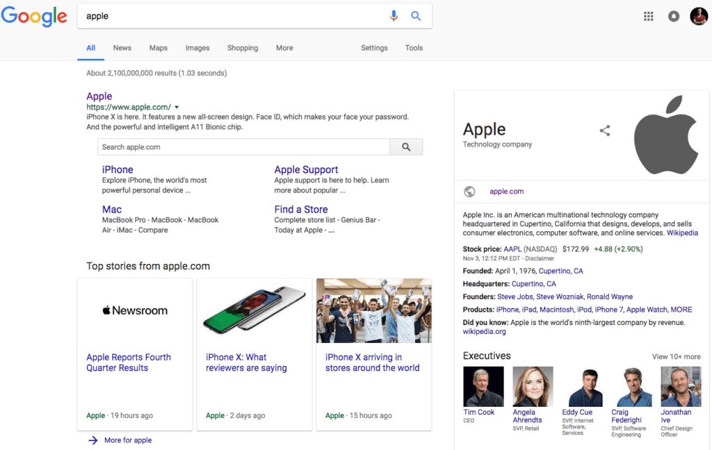Open the Tools menu
Viewport: 712px width, 450px height.
(414, 48)
